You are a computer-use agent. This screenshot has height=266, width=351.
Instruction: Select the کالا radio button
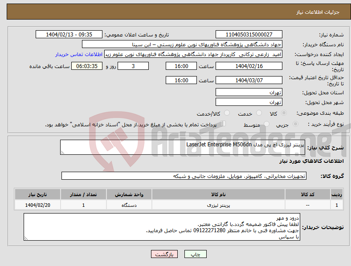pyautogui.click(x=284, y=113)
